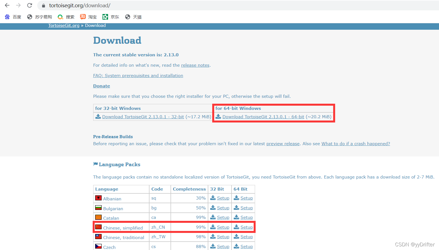Click Czech 64 Bit Setup link
The height and width of the screenshot is (250, 439).
(247, 247)
